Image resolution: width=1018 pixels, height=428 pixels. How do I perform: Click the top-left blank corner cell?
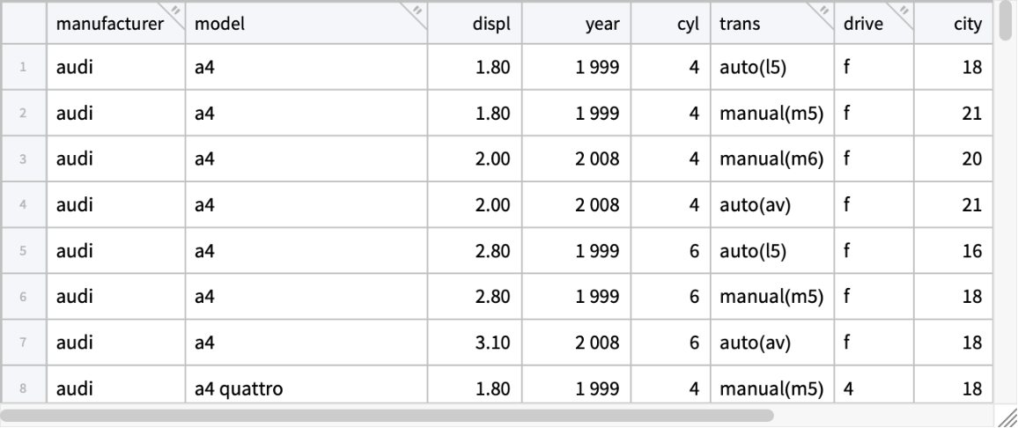click(23, 23)
